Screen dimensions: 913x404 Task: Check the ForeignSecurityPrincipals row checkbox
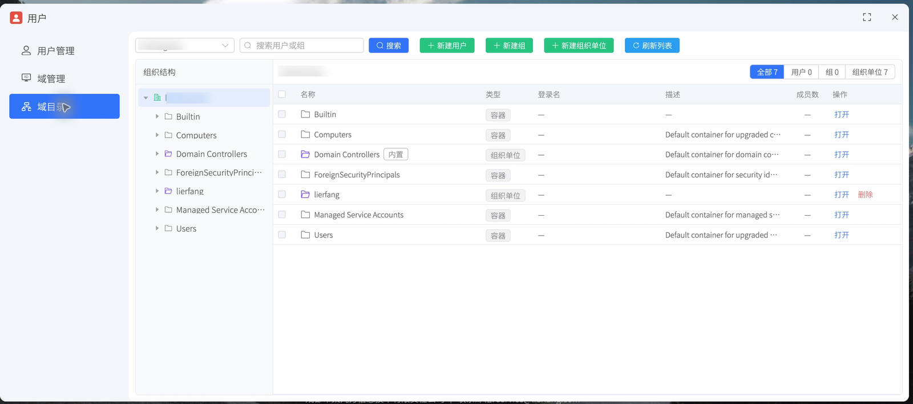click(282, 174)
